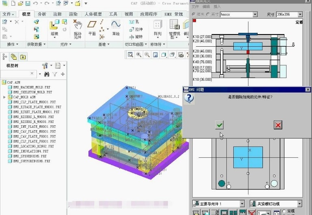
Task: Click the 阵列 pattern tool icon
Action: point(157,24)
